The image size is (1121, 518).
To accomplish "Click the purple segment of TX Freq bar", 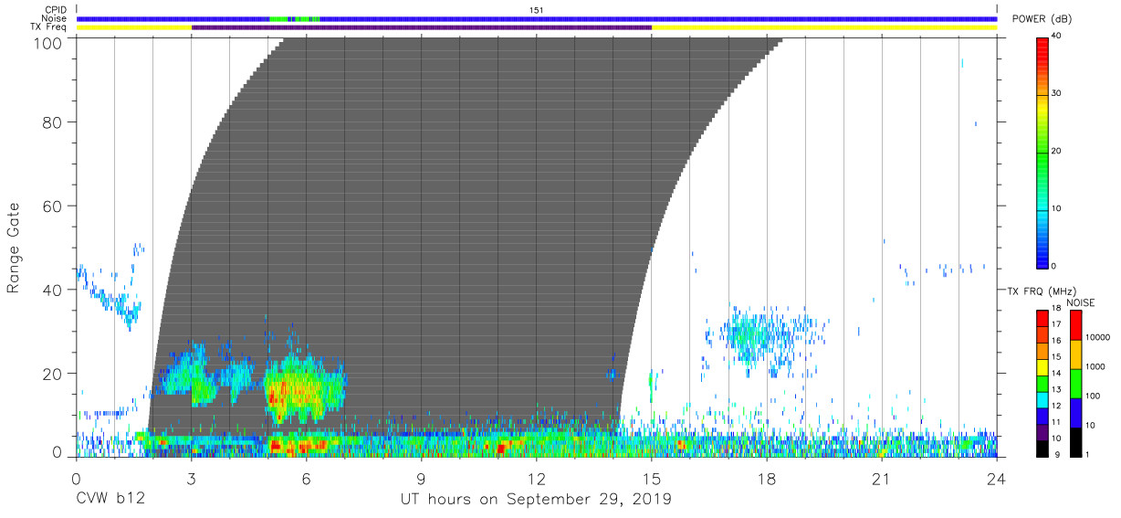I will (422, 27).
